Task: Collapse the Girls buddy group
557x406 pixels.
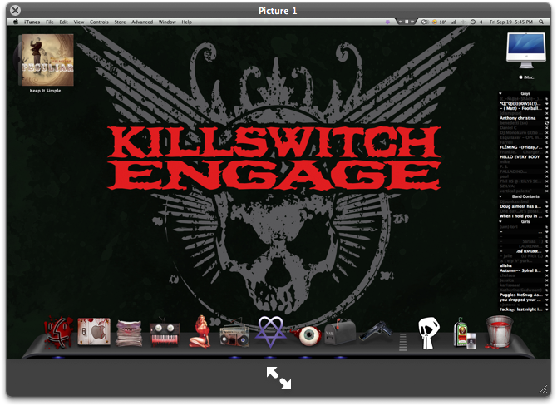Action: [x=500, y=221]
